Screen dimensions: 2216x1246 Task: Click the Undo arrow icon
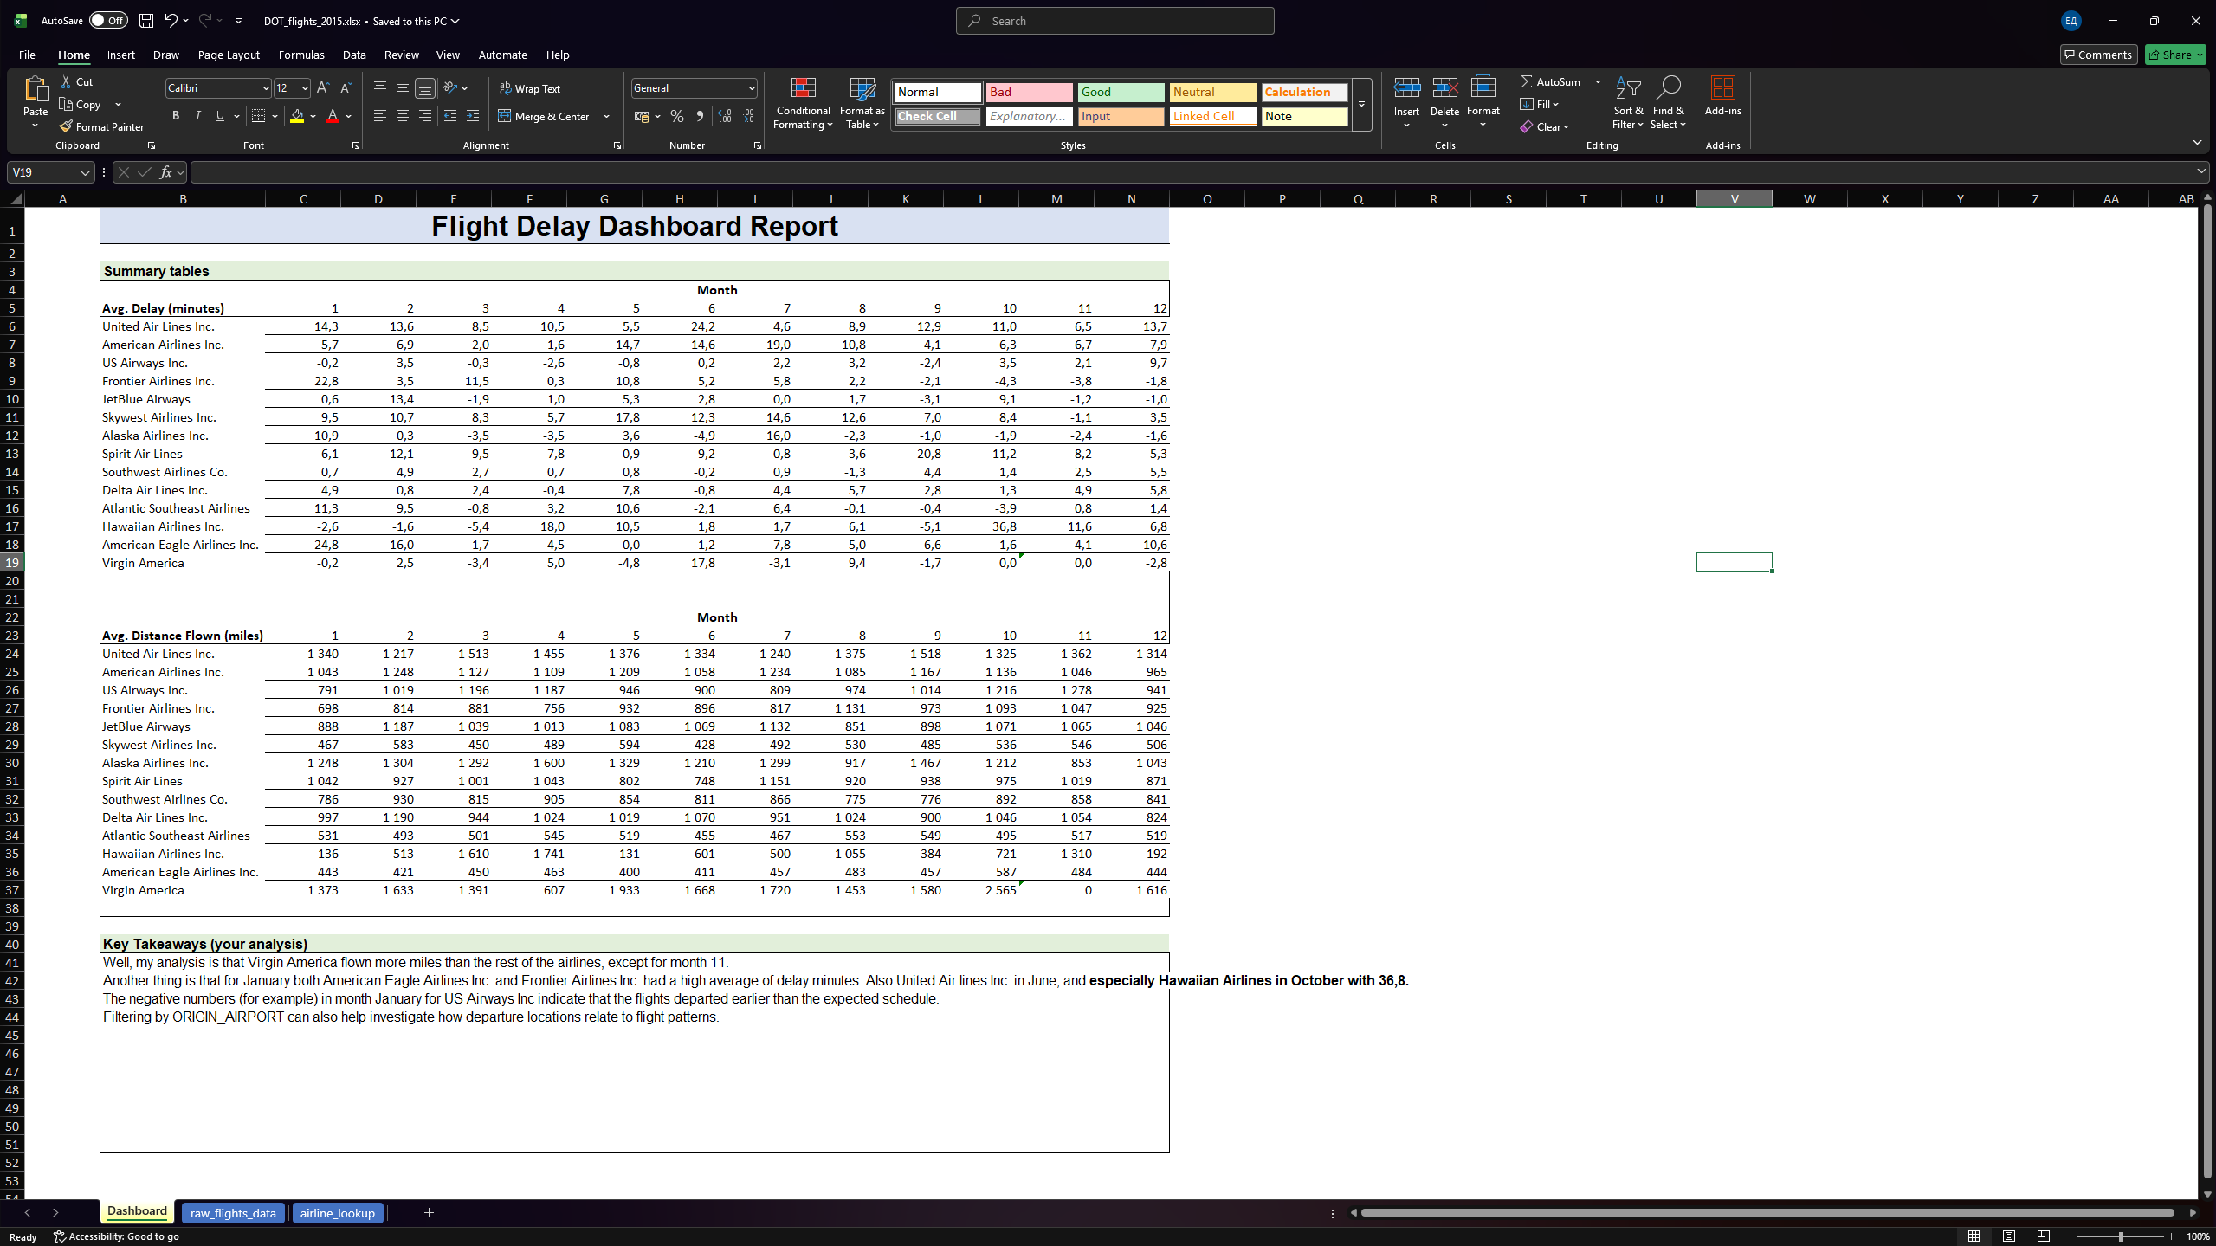(171, 21)
